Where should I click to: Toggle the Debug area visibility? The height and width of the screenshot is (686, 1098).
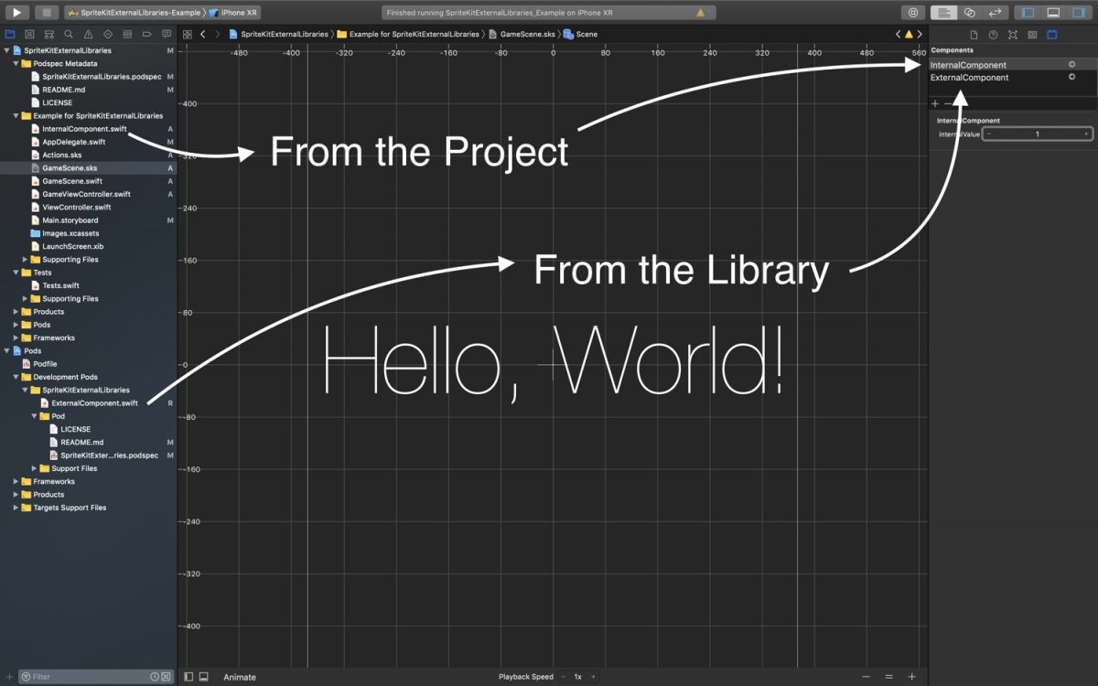[x=1054, y=12]
